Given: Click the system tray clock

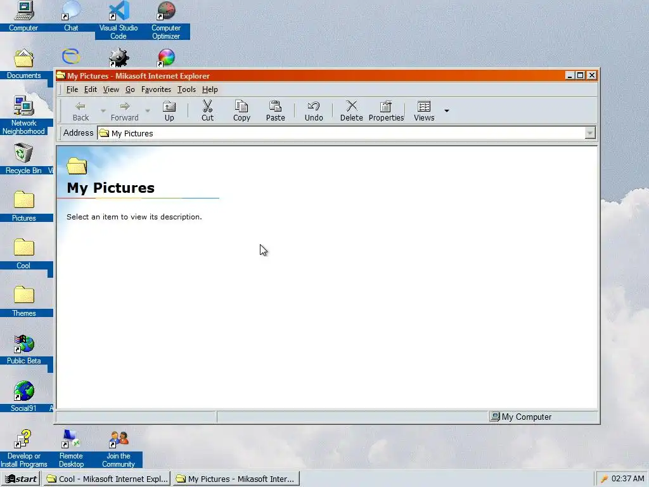Looking at the screenshot, I should [x=628, y=479].
